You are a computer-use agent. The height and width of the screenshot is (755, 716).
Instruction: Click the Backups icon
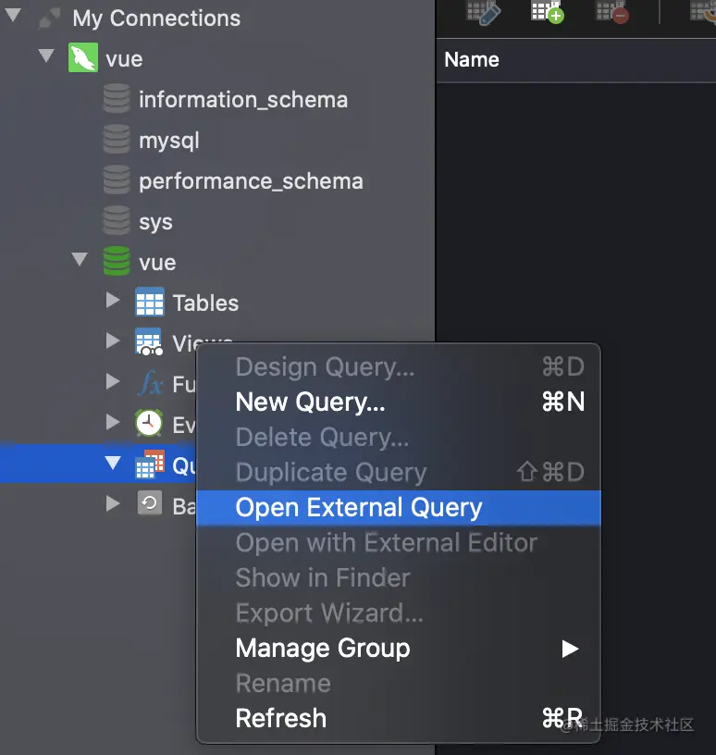[150, 503]
